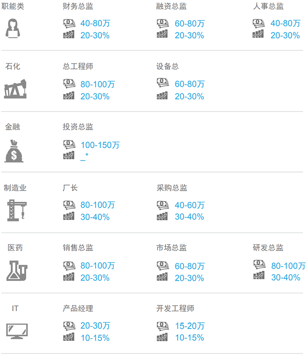The width and height of the screenshot is (308, 359).
Task: Click the salary cash icon under 财务总监
Action: [69, 23]
